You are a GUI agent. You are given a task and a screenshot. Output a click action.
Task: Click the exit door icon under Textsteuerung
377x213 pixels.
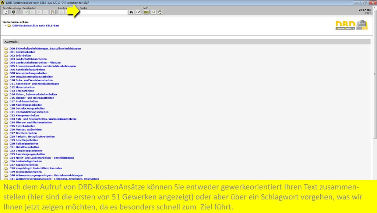pos(13,12)
